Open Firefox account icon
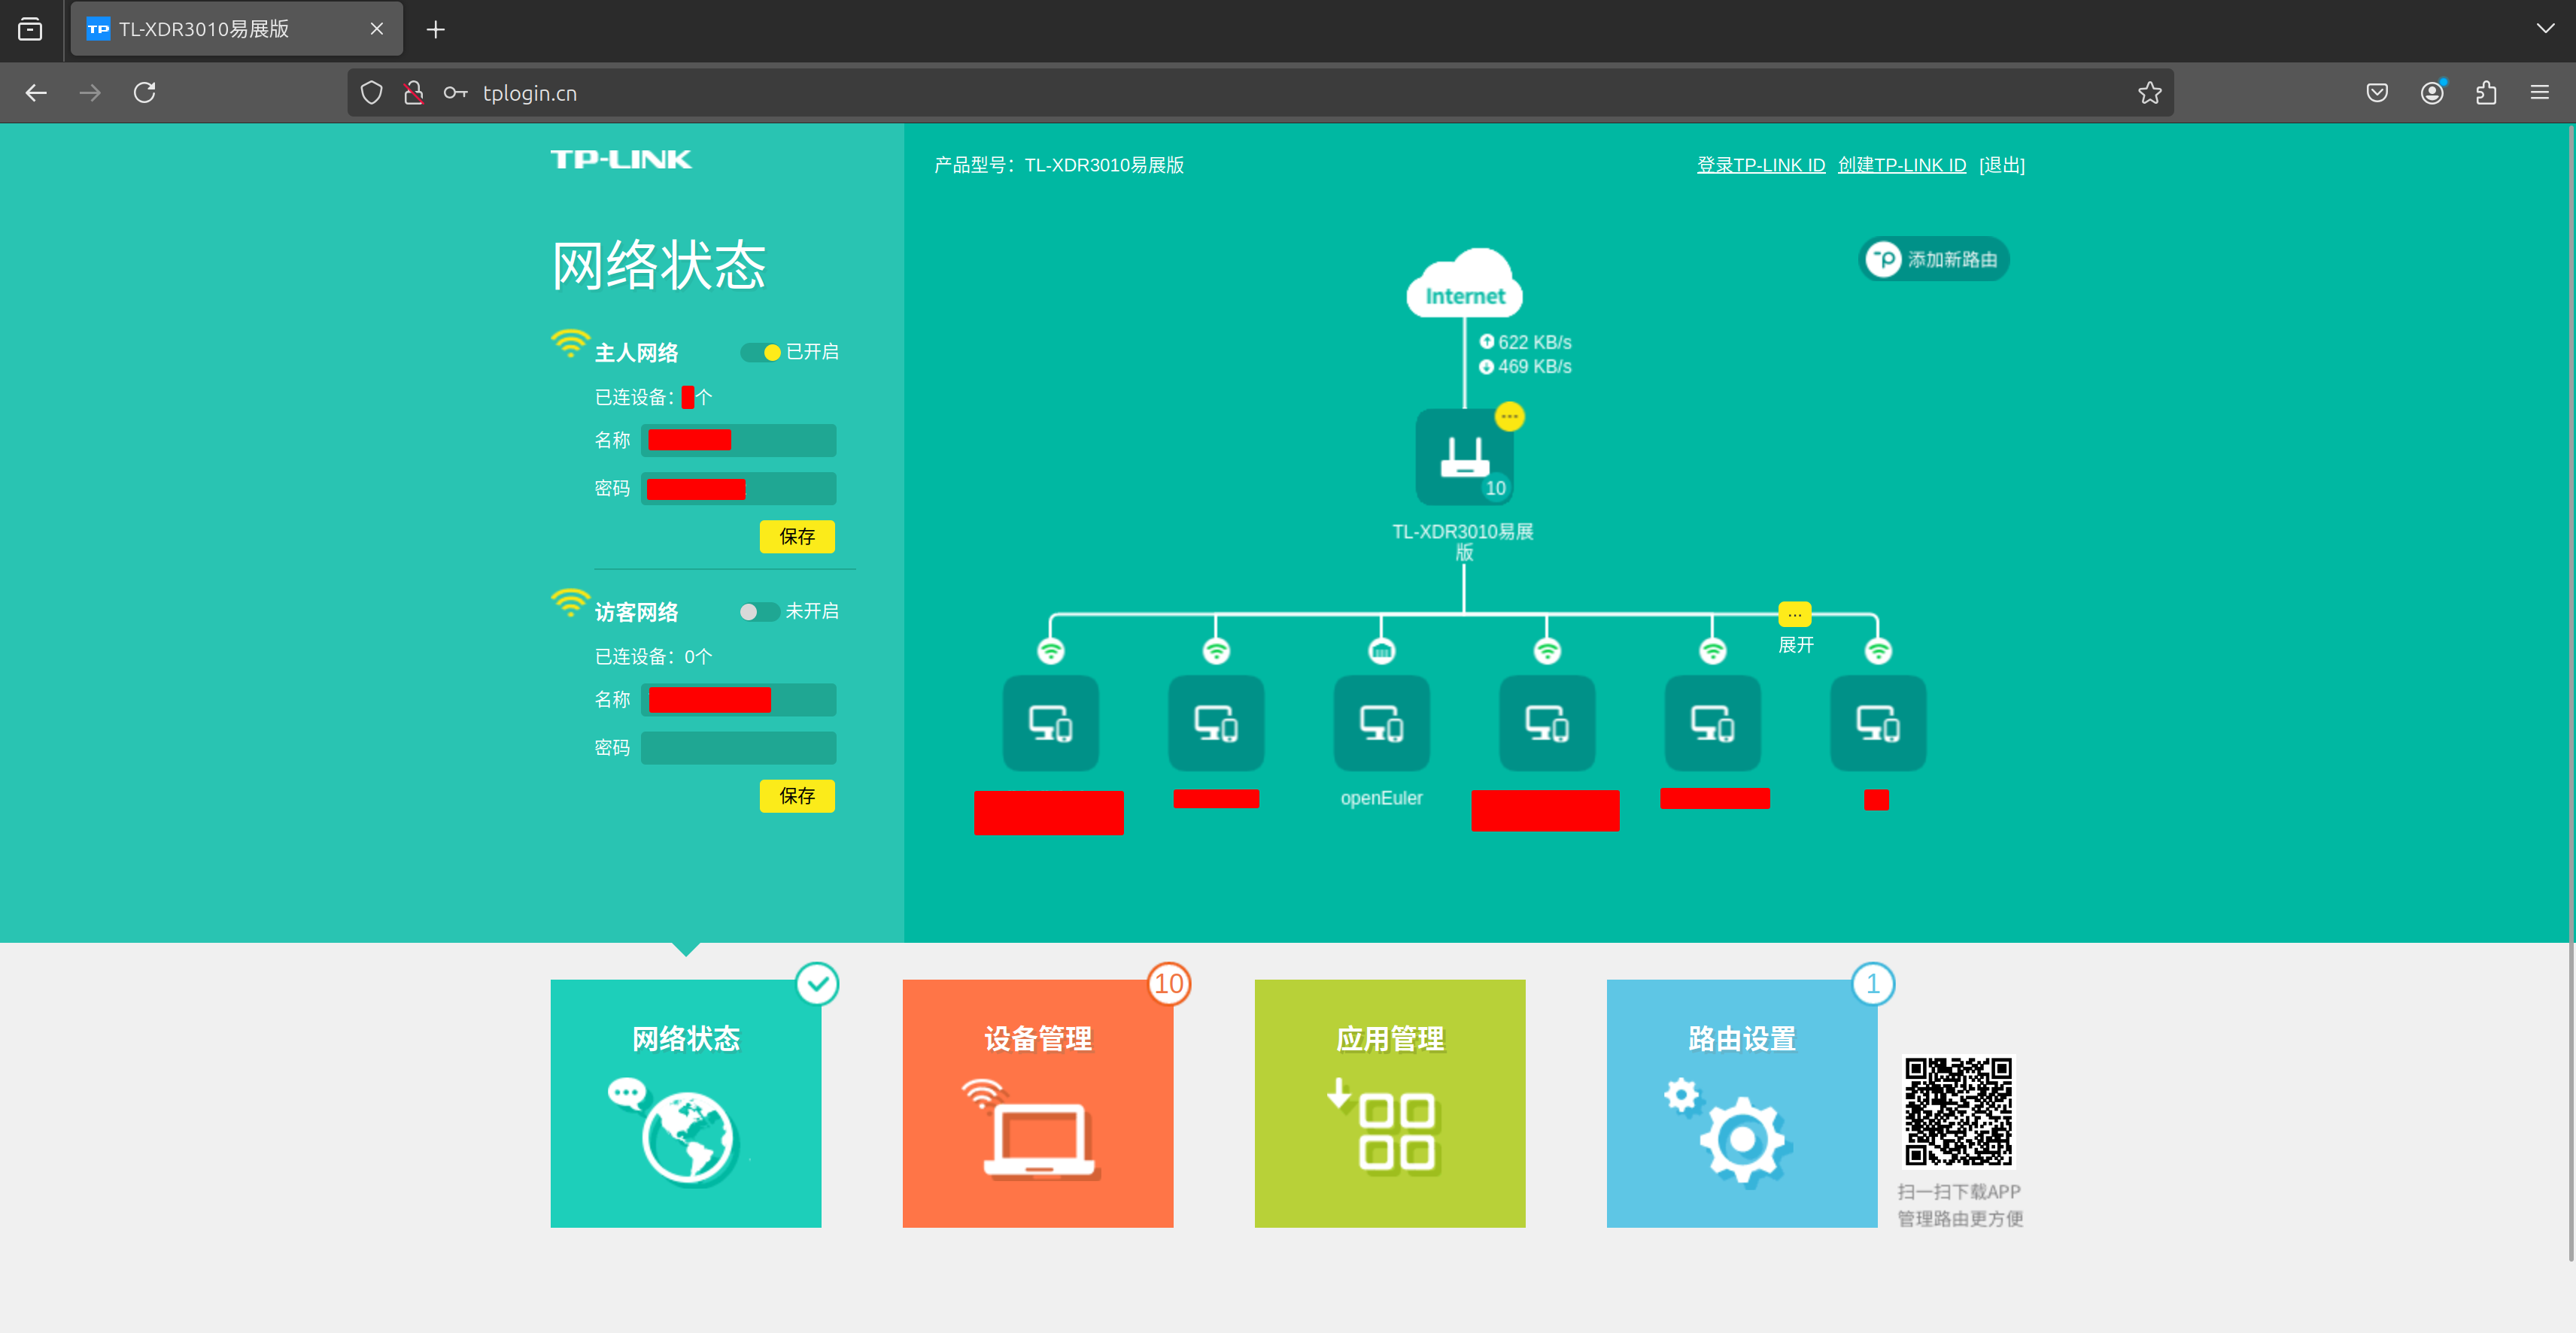The width and height of the screenshot is (2576, 1333). (2432, 93)
